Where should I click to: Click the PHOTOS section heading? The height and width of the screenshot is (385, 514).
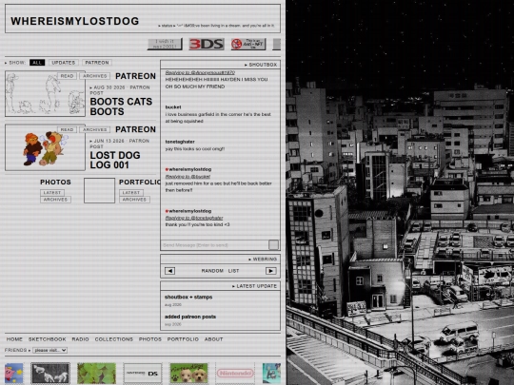pyautogui.click(x=55, y=182)
